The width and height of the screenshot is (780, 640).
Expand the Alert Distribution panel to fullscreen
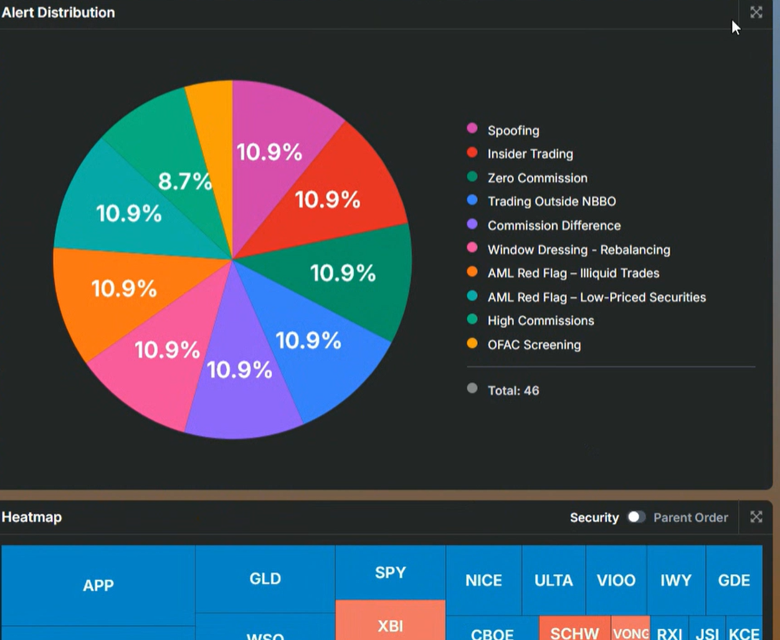tap(756, 12)
